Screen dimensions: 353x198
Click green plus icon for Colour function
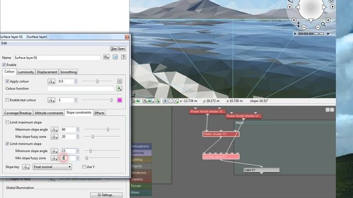click(119, 89)
